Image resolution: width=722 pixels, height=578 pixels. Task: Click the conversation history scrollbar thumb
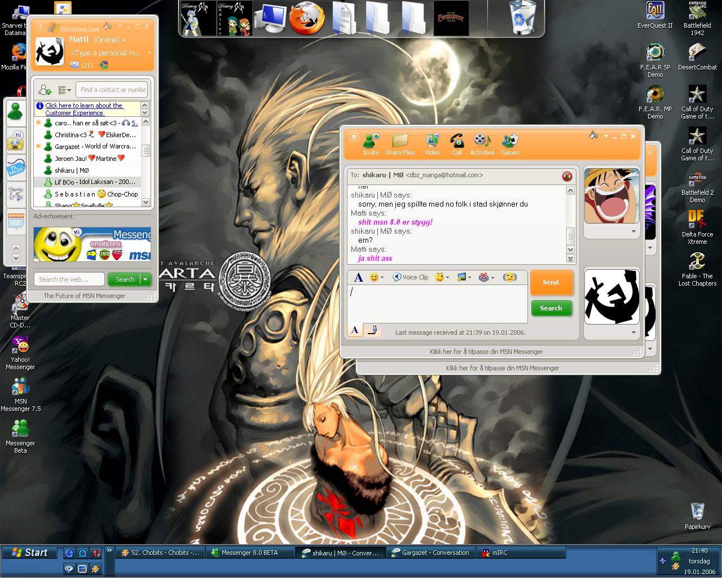(570, 236)
